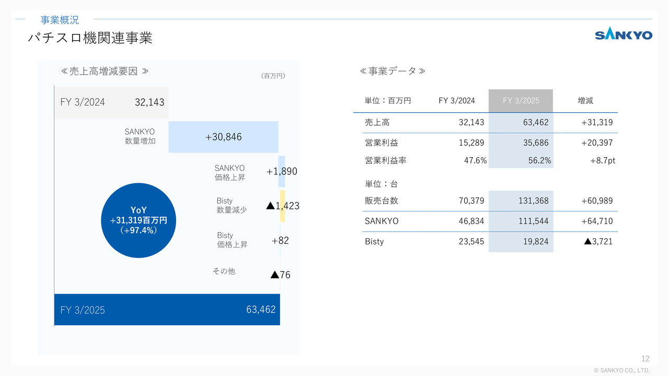Select the SANKYO 数量増加 label

(140, 136)
